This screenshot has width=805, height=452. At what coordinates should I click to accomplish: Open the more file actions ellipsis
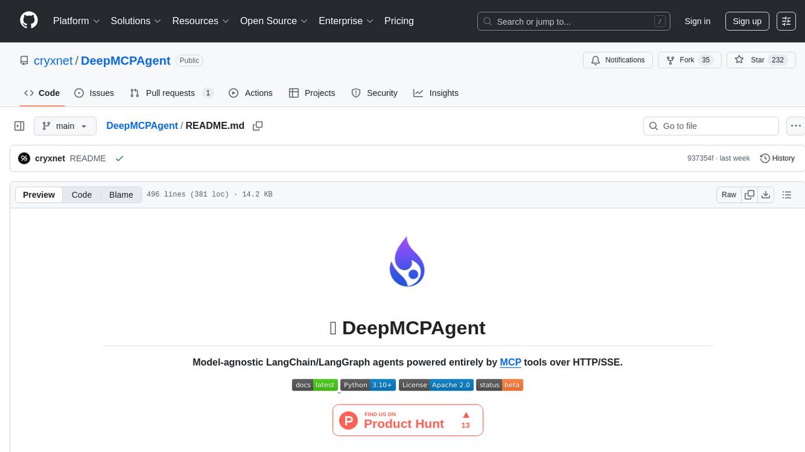click(x=796, y=126)
